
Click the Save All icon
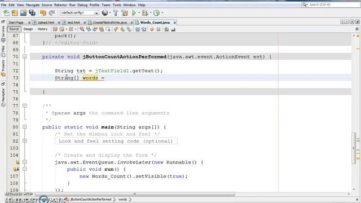point(32,13)
